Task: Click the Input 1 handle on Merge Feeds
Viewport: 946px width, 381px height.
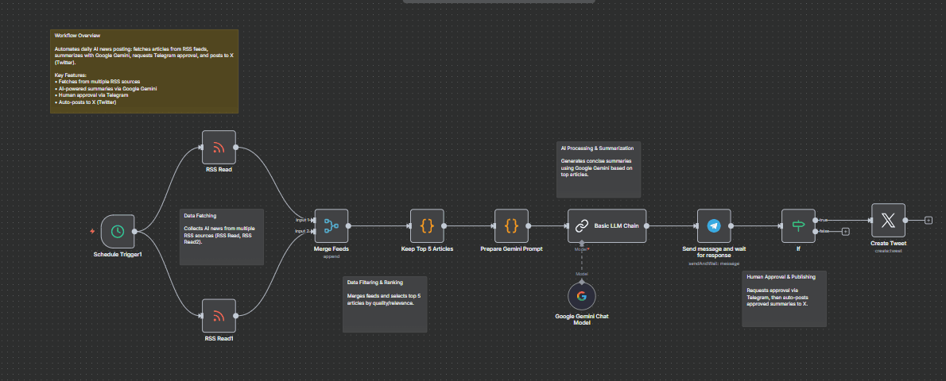Action: [x=313, y=221]
